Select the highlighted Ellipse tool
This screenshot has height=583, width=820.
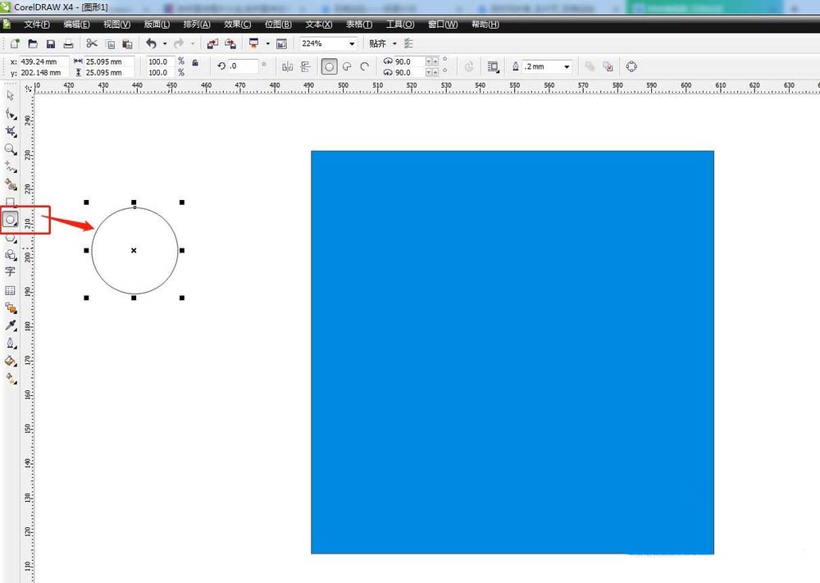click(x=11, y=219)
